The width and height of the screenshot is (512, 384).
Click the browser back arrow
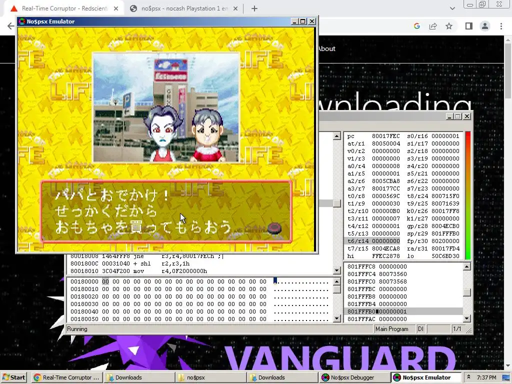click(x=11, y=26)
